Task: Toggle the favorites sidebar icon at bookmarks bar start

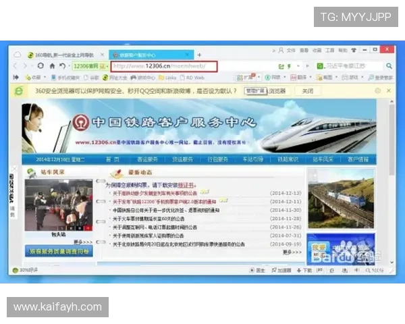Action: pos(16,77)
